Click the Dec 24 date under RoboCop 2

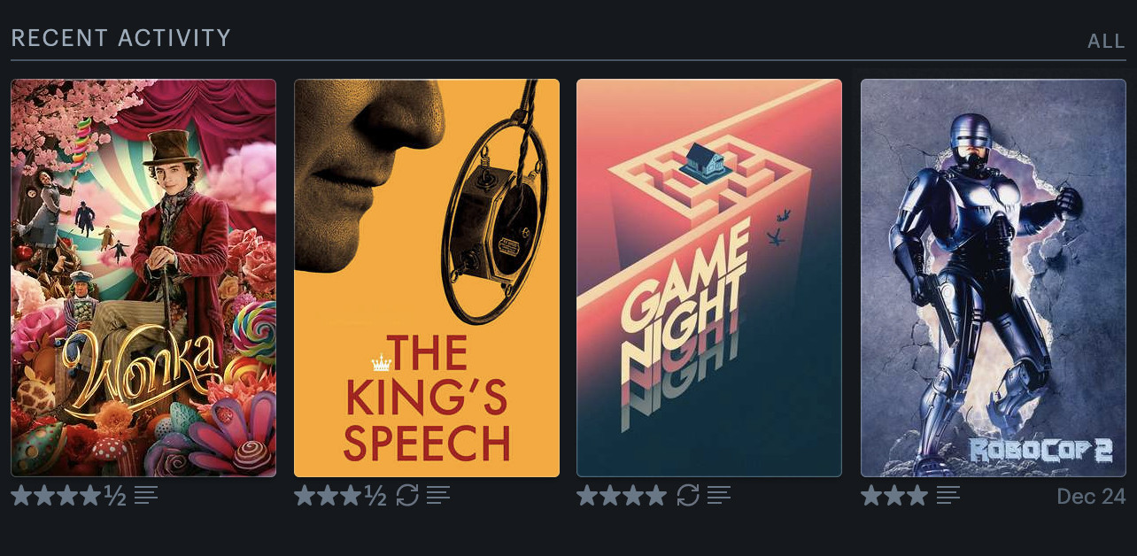[1092, 496]
